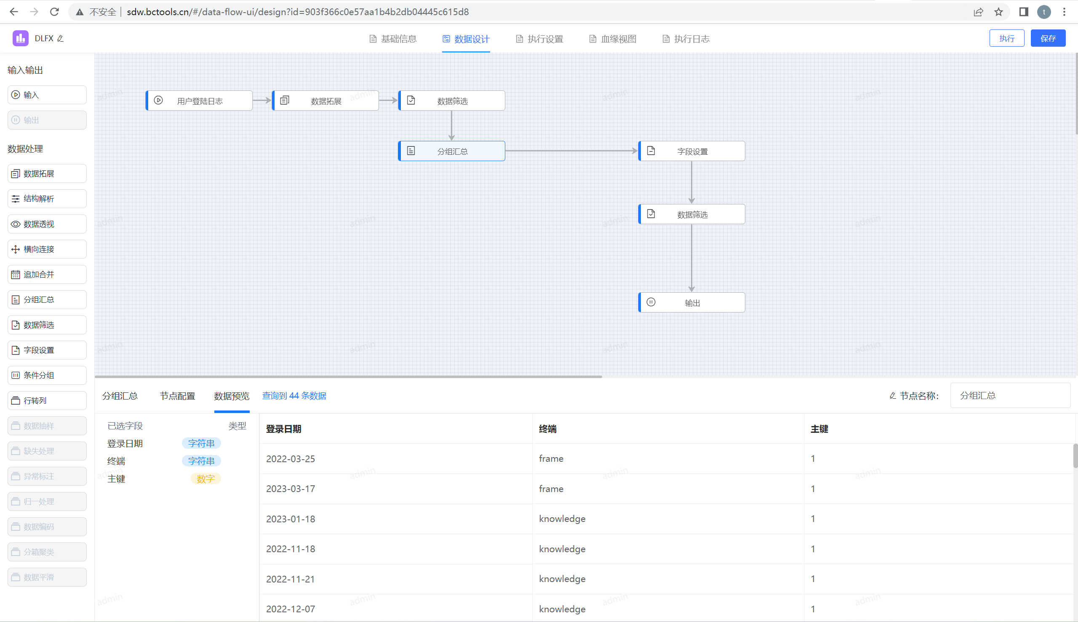The width and height of the screenshot is (1078, 622).
Task: Select the 行转列 component in sidebar
Action: pos(47,400)
